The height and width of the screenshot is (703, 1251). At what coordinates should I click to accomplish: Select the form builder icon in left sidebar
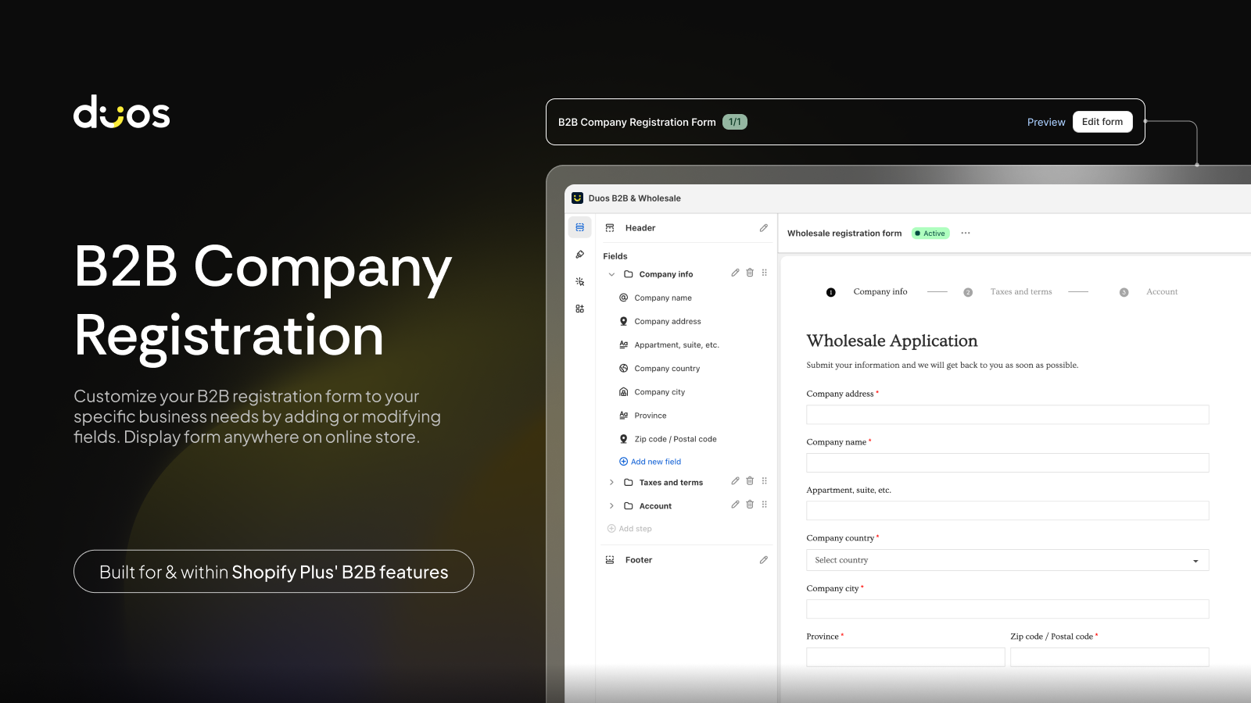(579, 227)
